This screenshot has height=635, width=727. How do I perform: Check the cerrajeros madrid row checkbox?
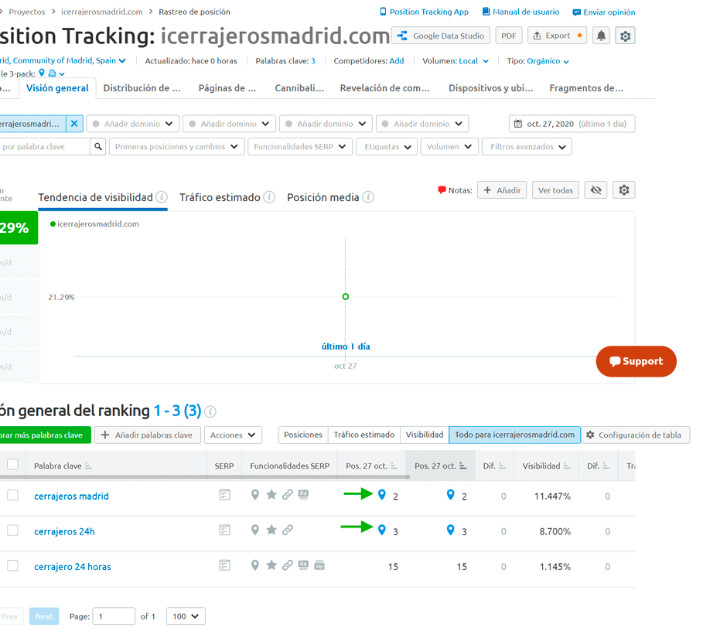coord(12,495)
